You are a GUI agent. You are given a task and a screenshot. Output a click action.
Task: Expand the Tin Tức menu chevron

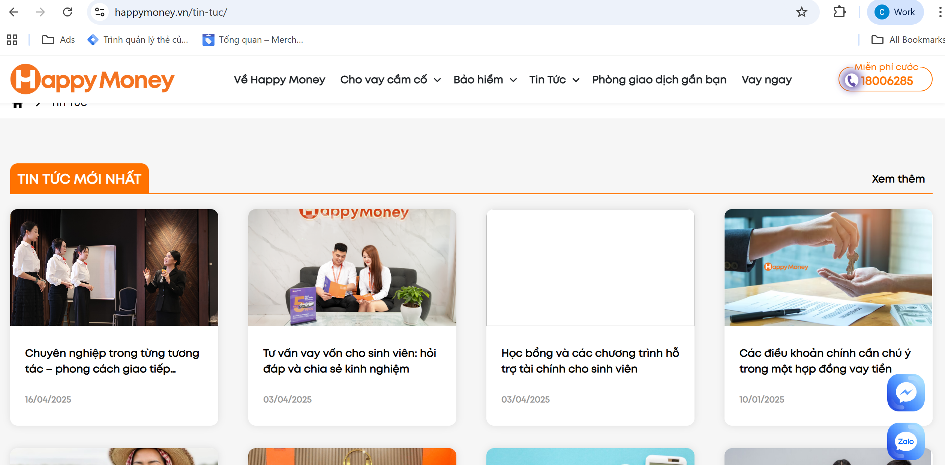click(576, 80)
